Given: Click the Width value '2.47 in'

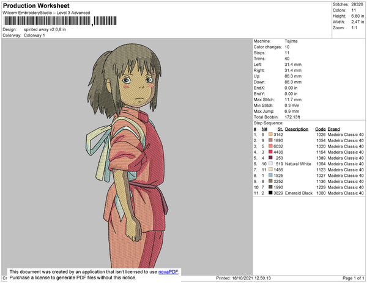Looking at the screenshot, I should click(x=358, y=22).
